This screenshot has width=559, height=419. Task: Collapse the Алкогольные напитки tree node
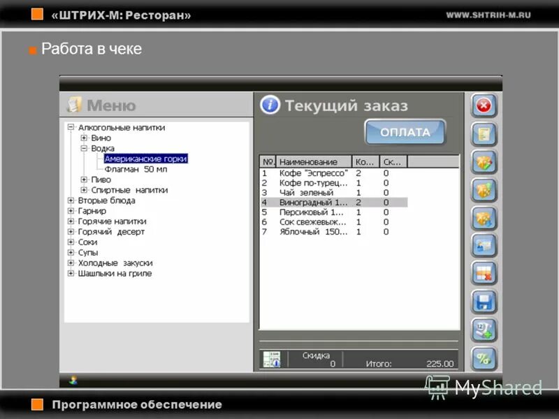coord(71,127)
